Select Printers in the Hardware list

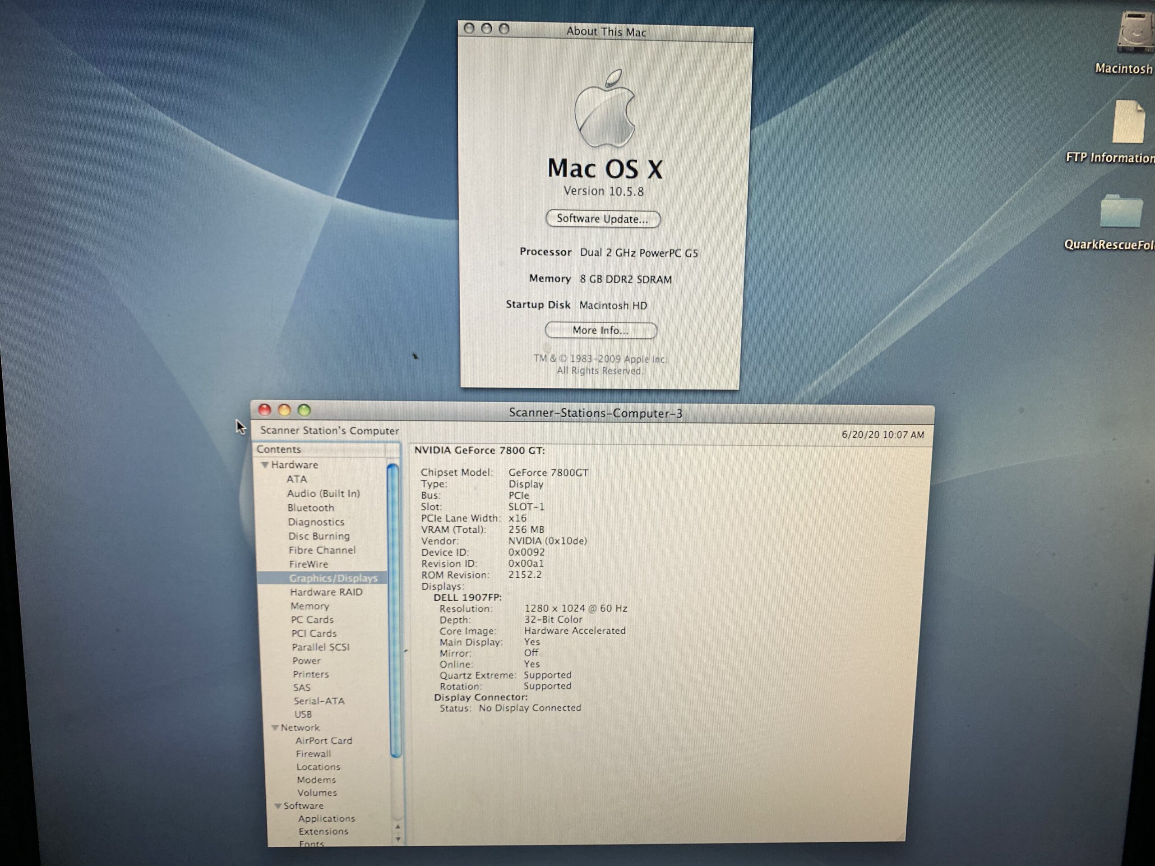click(x=311, y=674)
